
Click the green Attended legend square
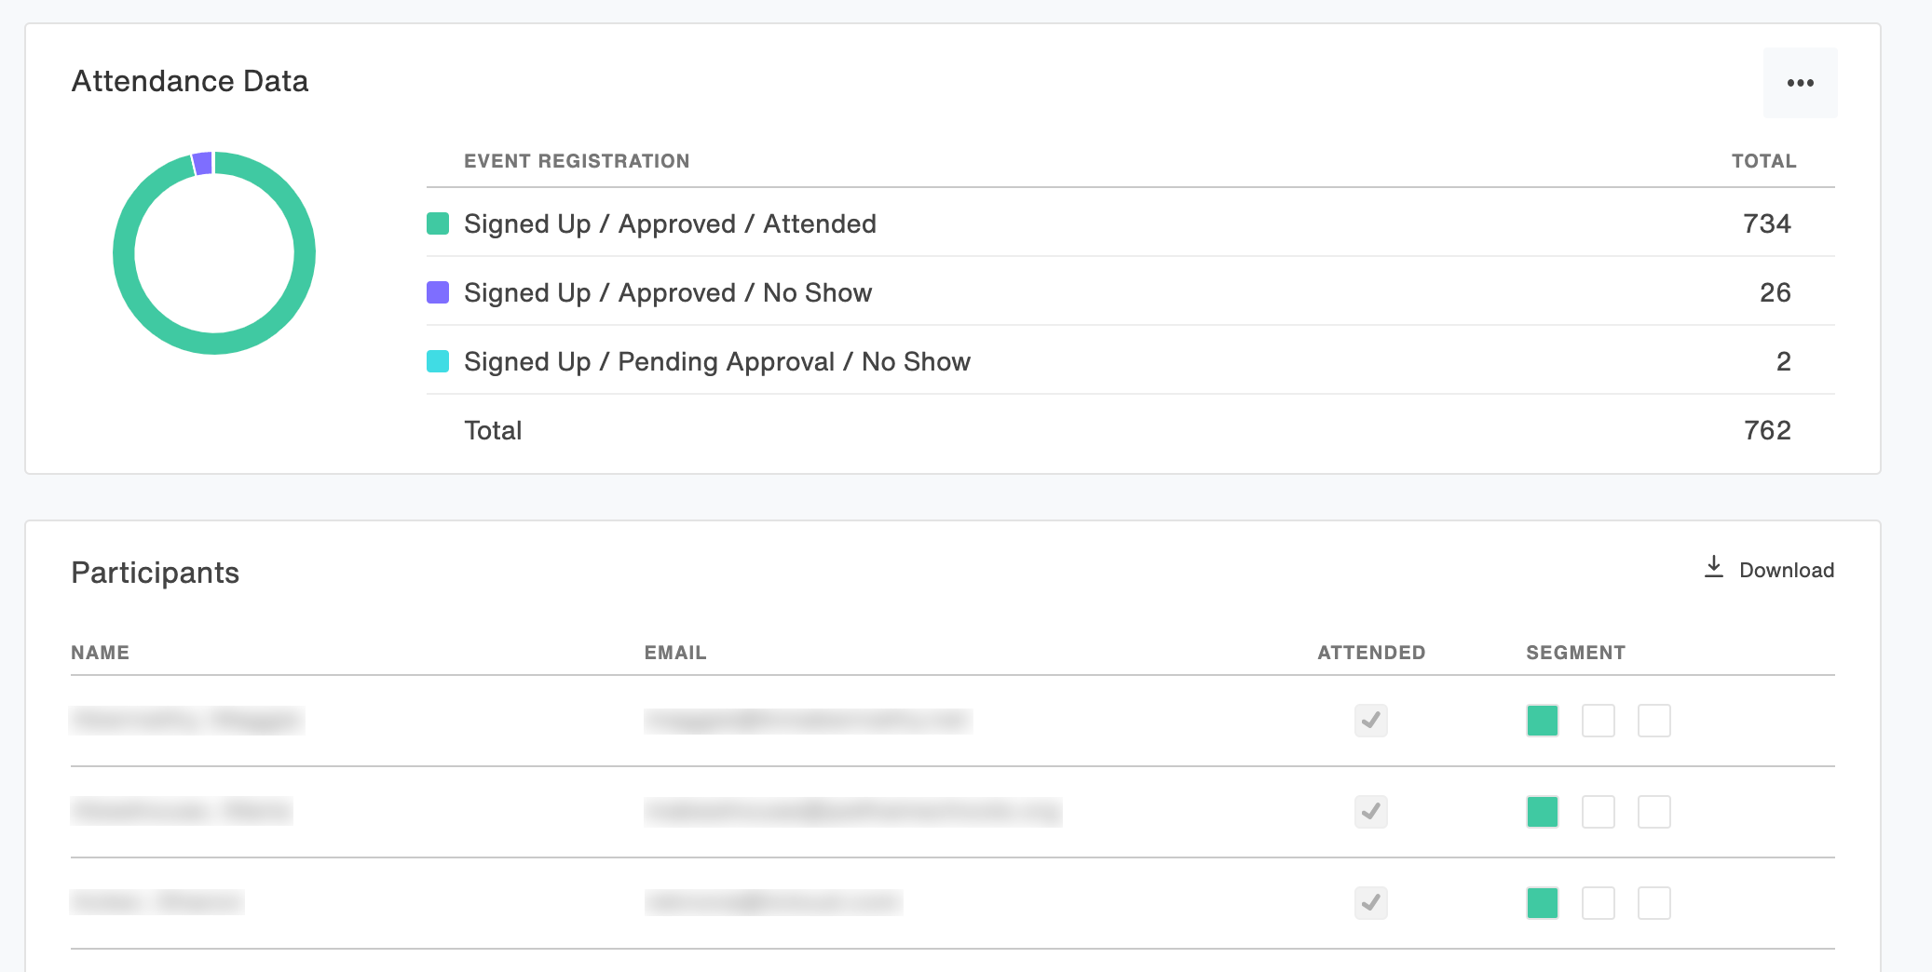[438, 223]
